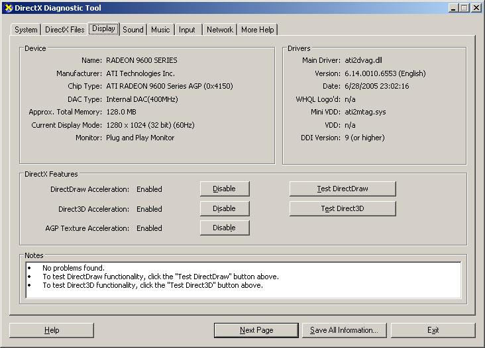Disable AGP Texture Acceleration
This screenshot has width=485, height=348.
coord(225,228)
